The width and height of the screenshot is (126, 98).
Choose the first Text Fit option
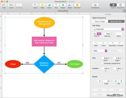[94, 34]
